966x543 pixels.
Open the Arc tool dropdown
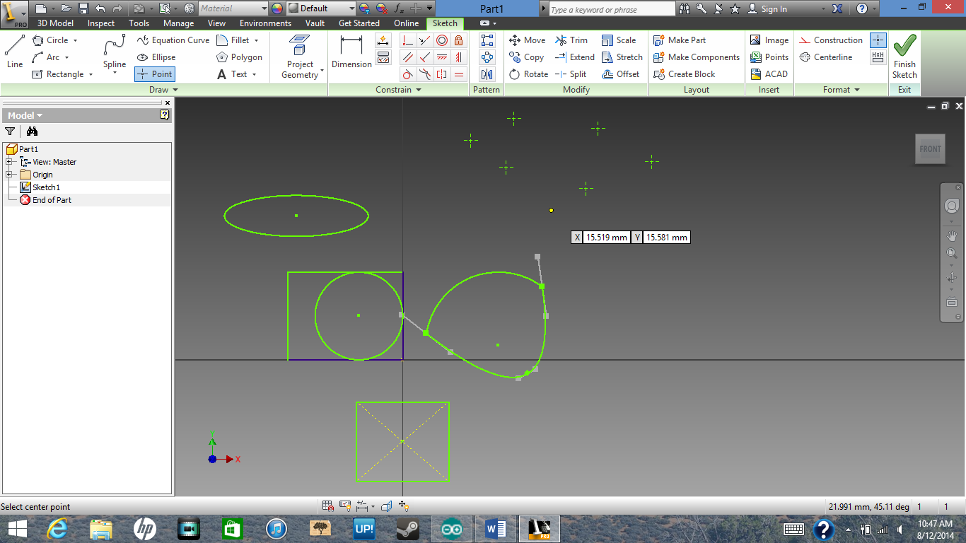(67, 57)
